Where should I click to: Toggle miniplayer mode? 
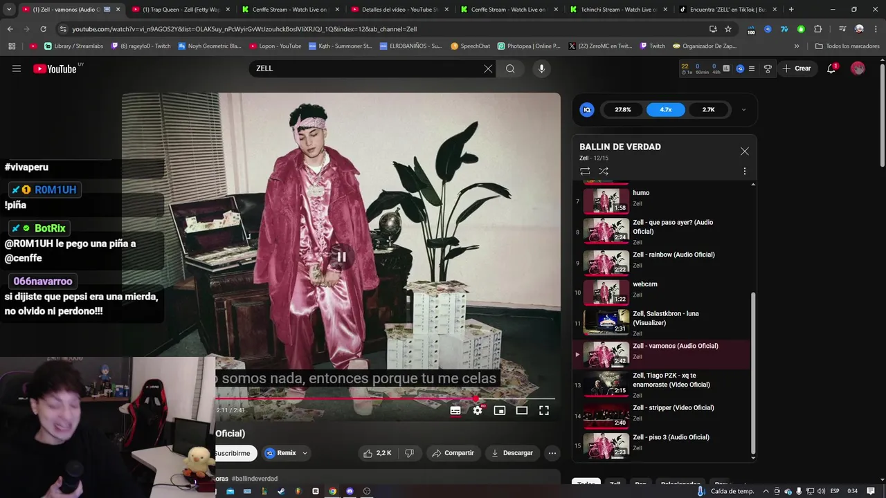[500, 410]
